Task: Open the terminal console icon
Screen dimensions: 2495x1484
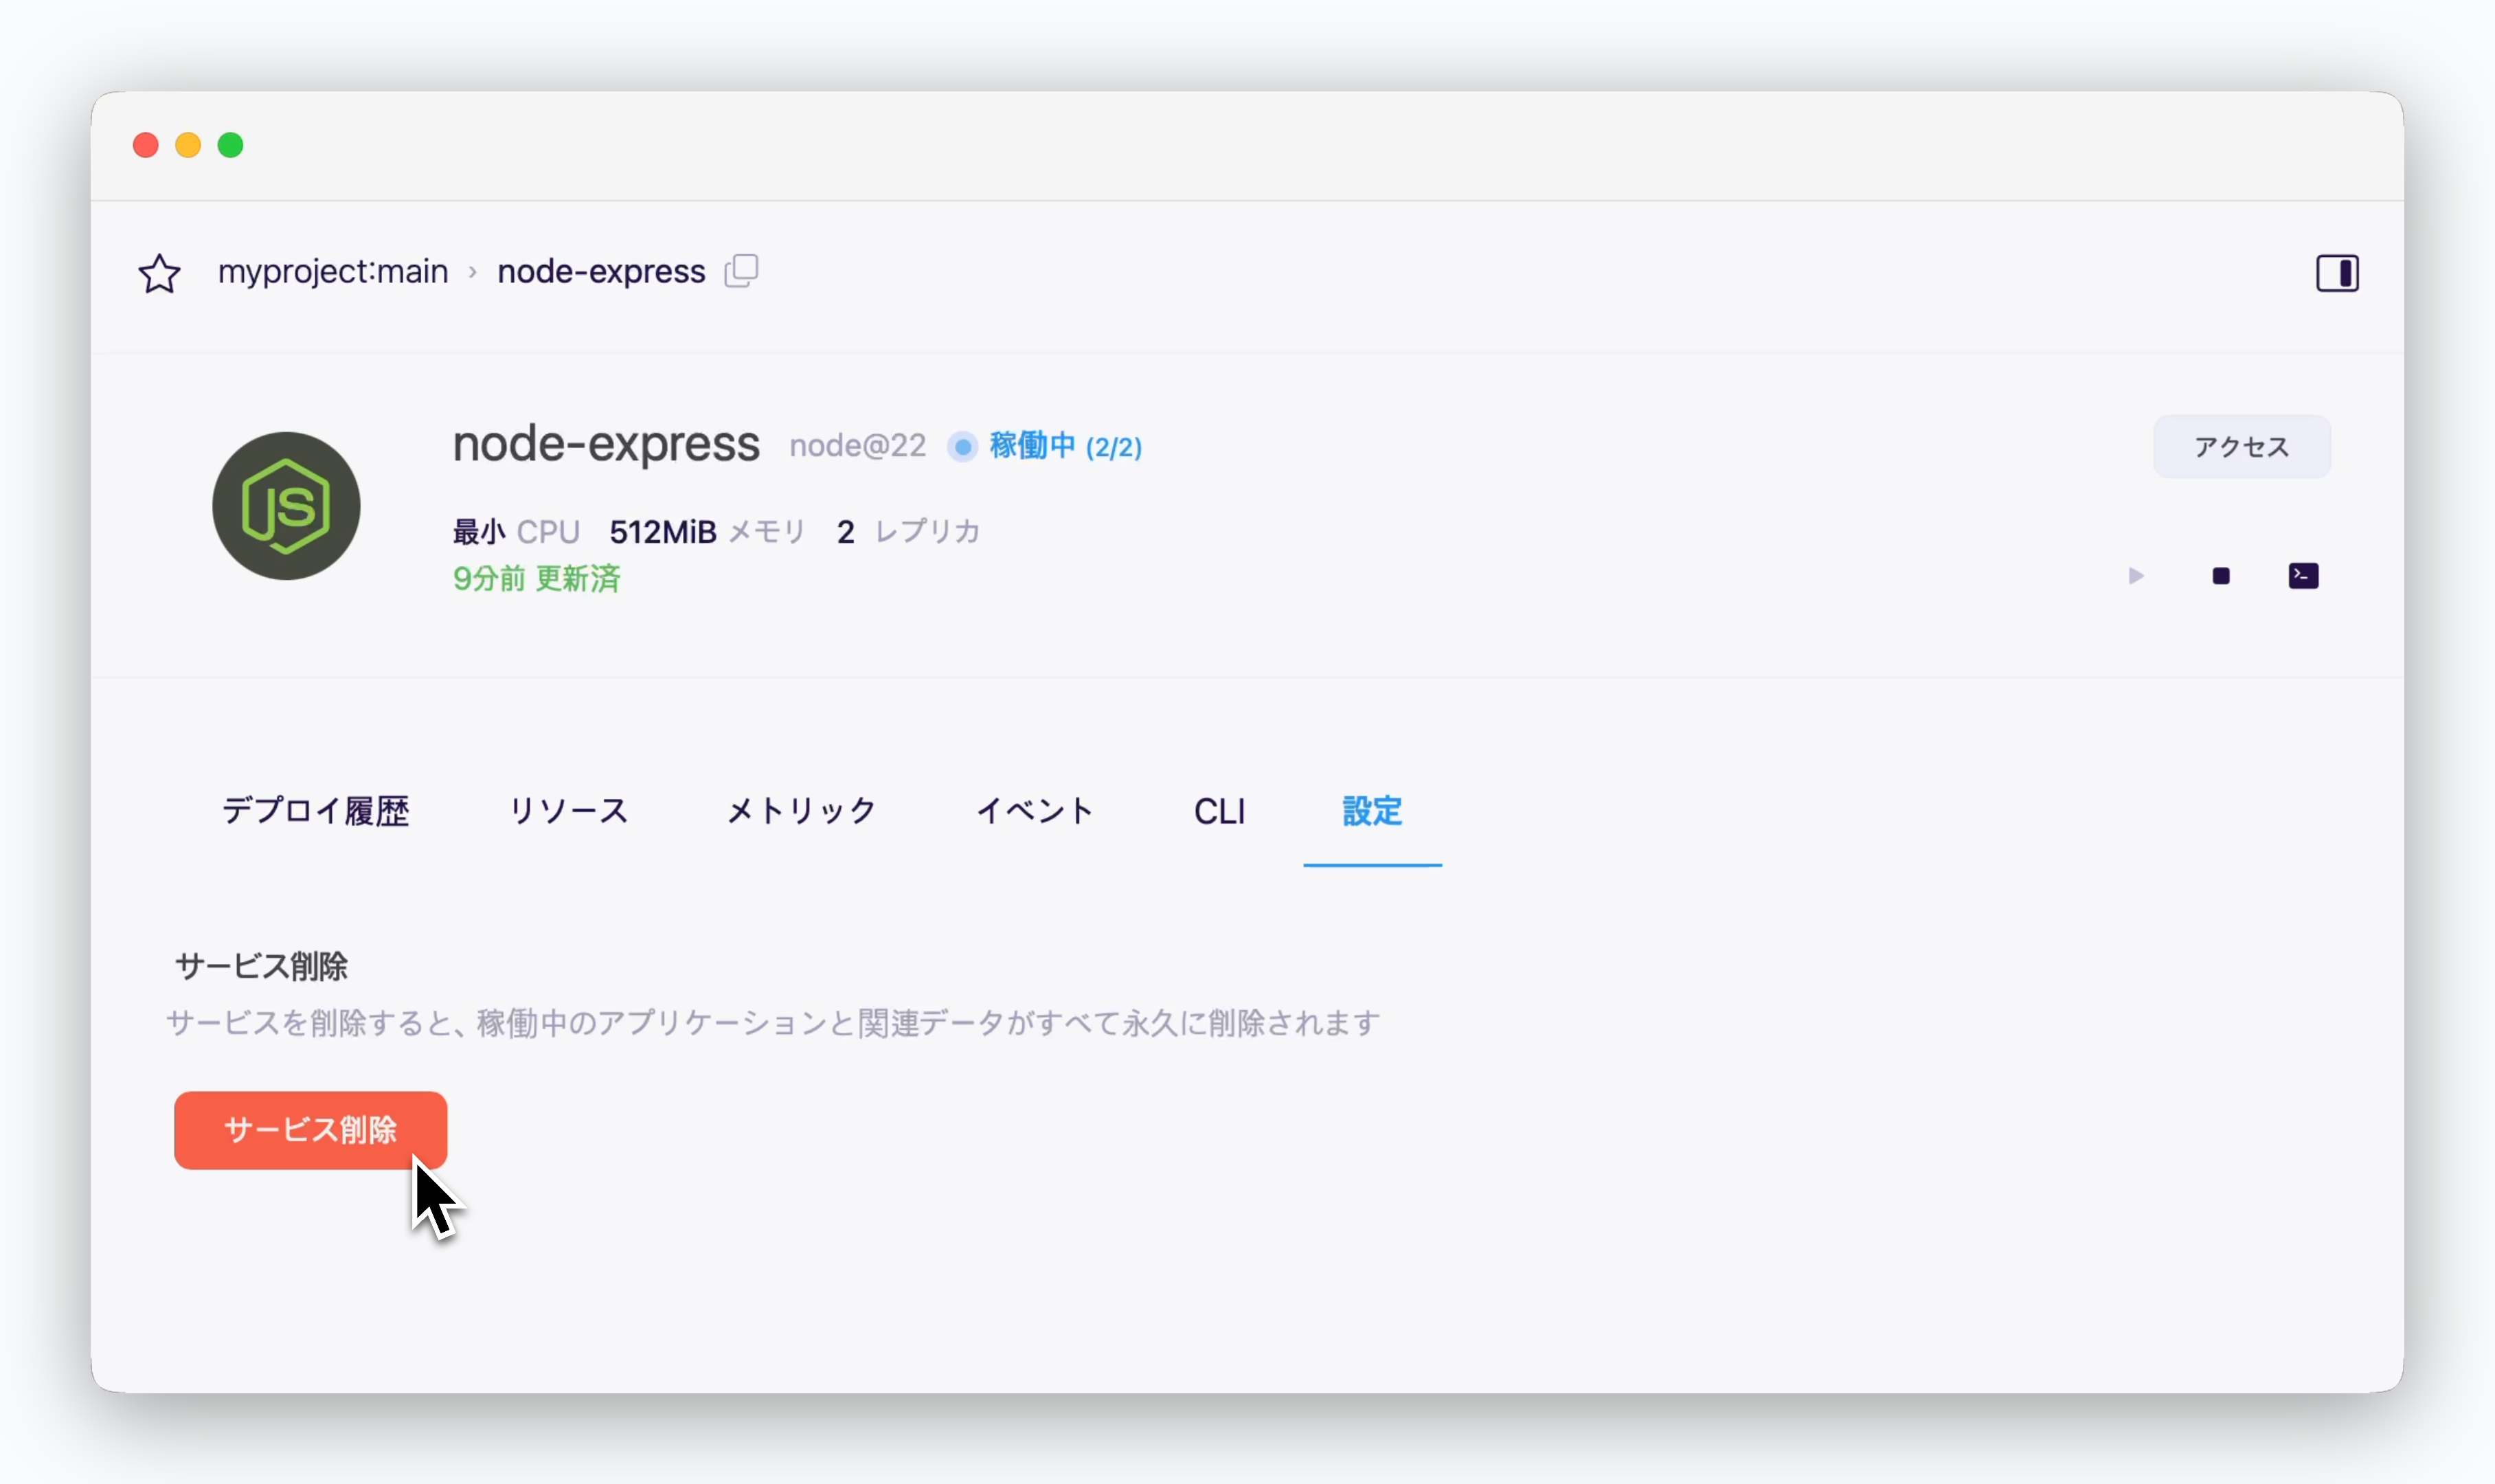Action: pyautogui.click(x=2303, y=576)
